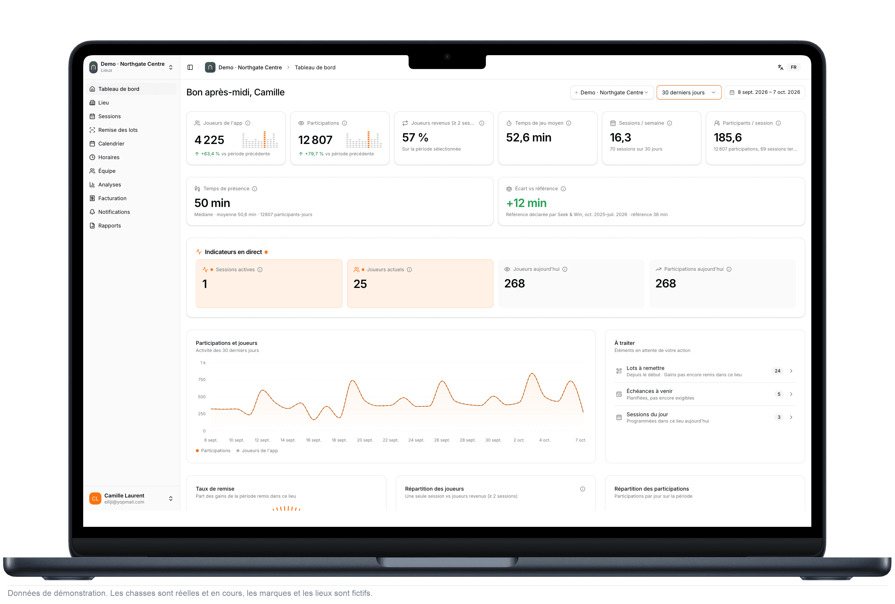Open Horaires in sidebar
The image size is (895, 604).
131,158
